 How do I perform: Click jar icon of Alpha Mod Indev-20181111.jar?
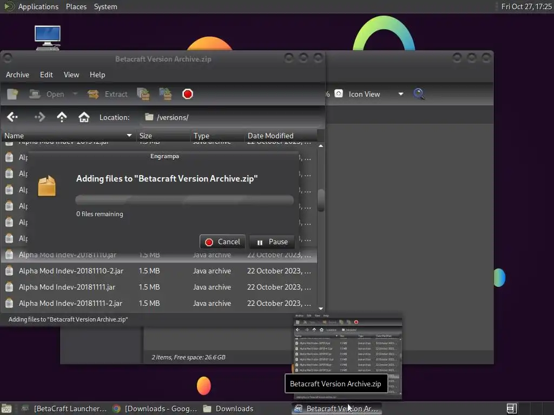(9, 287)
